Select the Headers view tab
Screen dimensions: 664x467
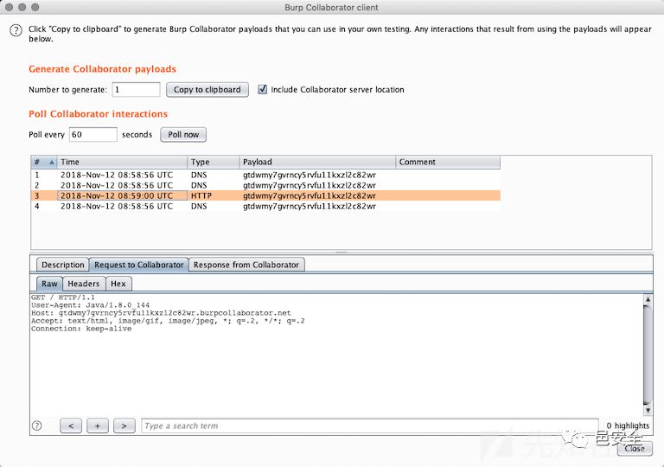coord(84,284)
